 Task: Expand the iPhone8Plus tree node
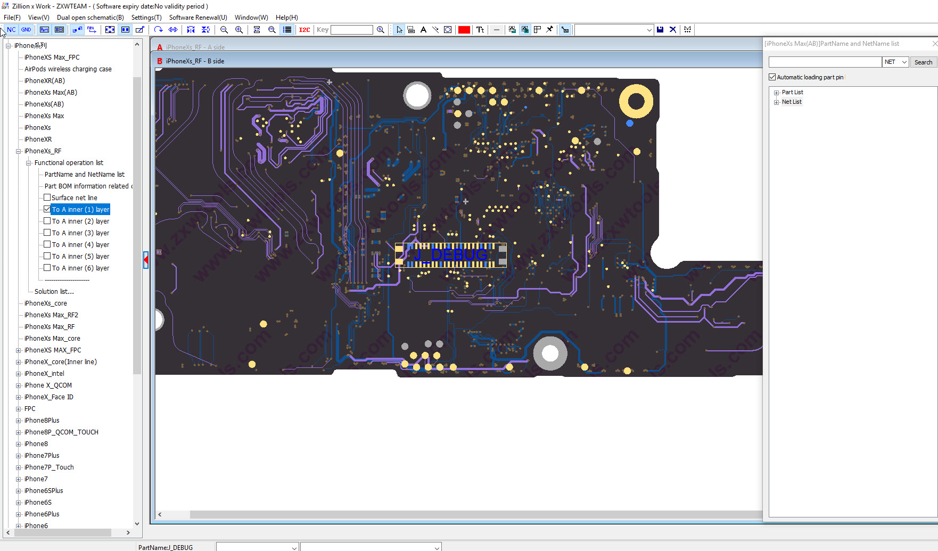(x=19, y=421)
